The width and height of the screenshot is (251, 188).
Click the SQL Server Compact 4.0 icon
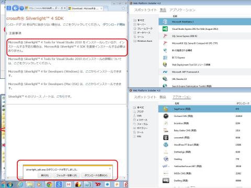(165, 43)
